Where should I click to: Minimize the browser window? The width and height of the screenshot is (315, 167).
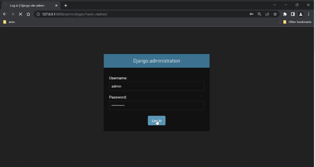point(286,5)
